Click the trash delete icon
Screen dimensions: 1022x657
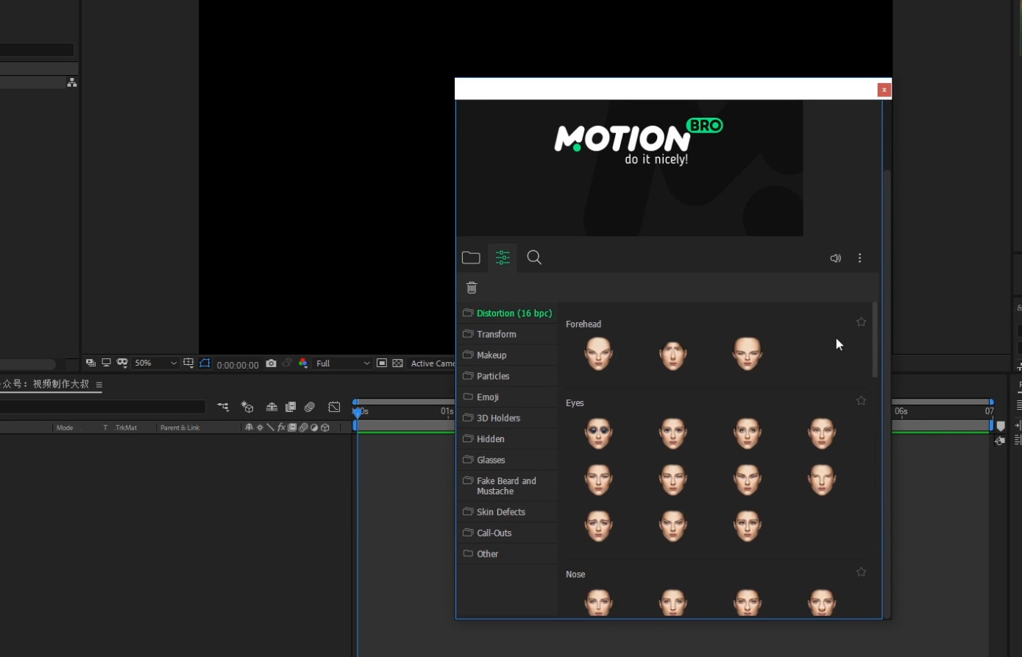click(472, 288)
